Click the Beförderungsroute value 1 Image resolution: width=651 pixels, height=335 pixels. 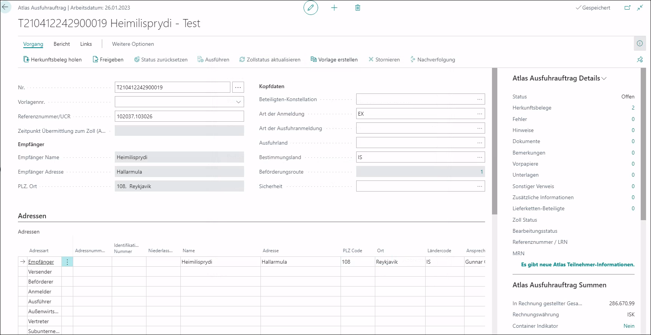coord(482,172)
